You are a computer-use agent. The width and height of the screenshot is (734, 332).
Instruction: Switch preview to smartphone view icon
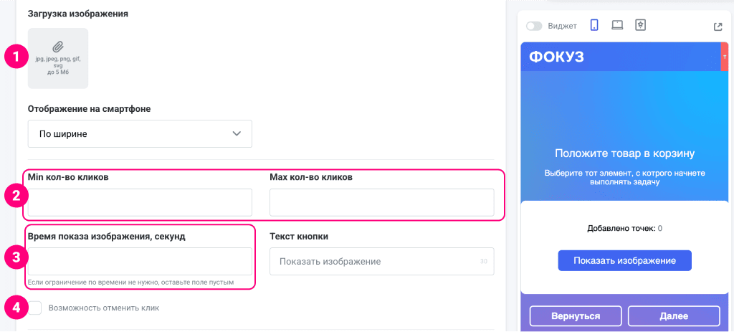pyautogui.click(x=594, y=26)
